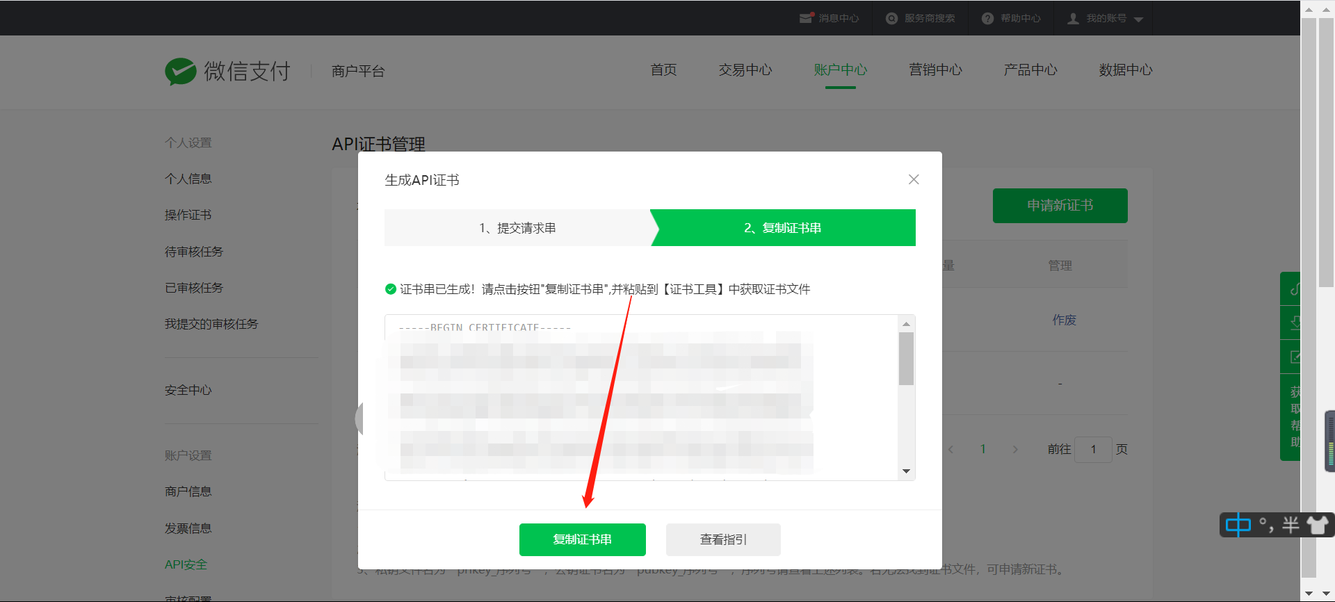Viewport: 1335px width, 602px height.
Task: Click the 帮助中心 question mark icon
Action: coord(987,18)
